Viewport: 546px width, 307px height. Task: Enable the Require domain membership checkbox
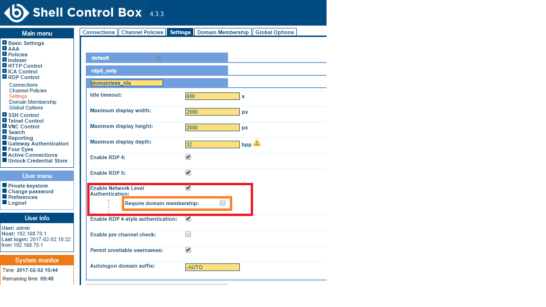point(223,203)
